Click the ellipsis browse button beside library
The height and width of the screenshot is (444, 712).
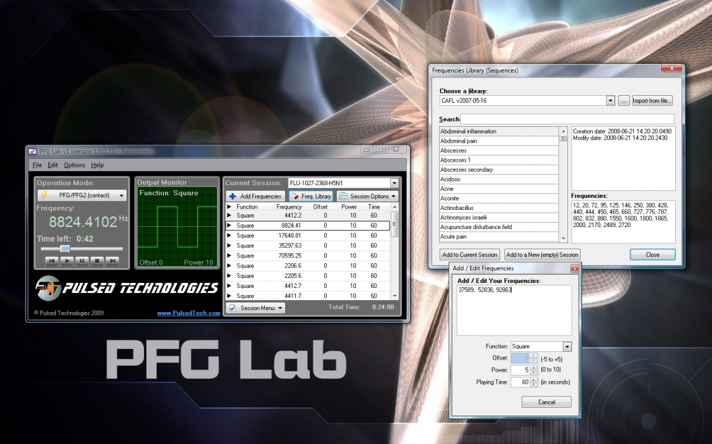pos(624,101)
